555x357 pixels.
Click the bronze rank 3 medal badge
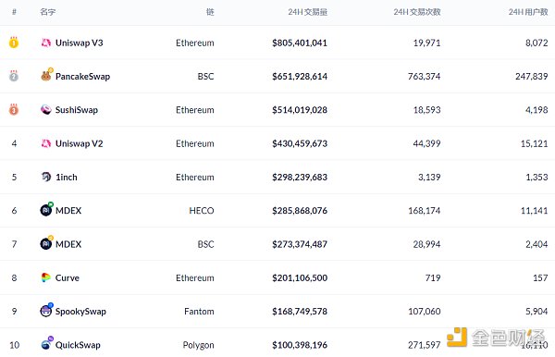[x=14, y=109]
